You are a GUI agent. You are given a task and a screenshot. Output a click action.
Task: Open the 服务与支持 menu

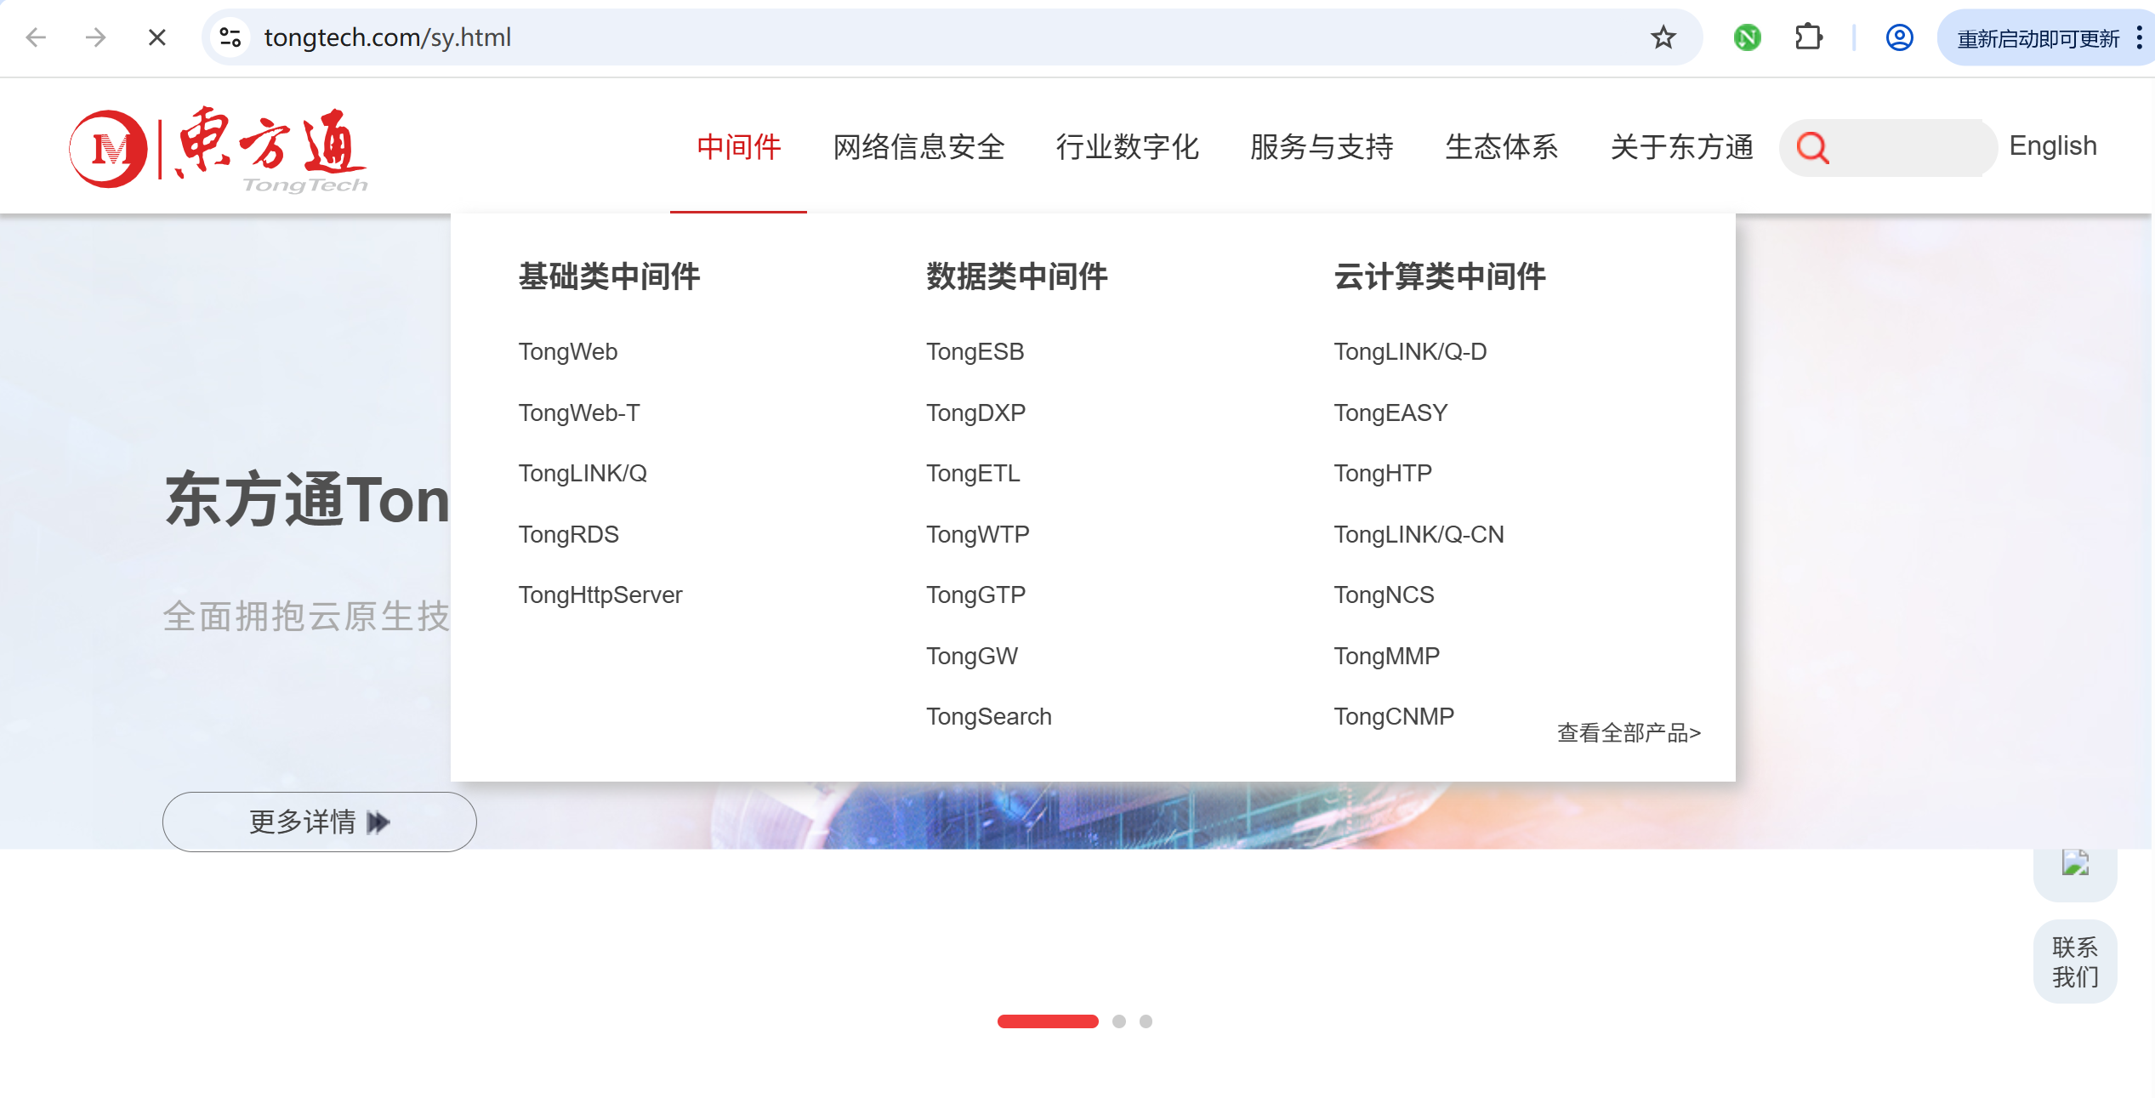pyautogui.click(x=1322, y=147)
